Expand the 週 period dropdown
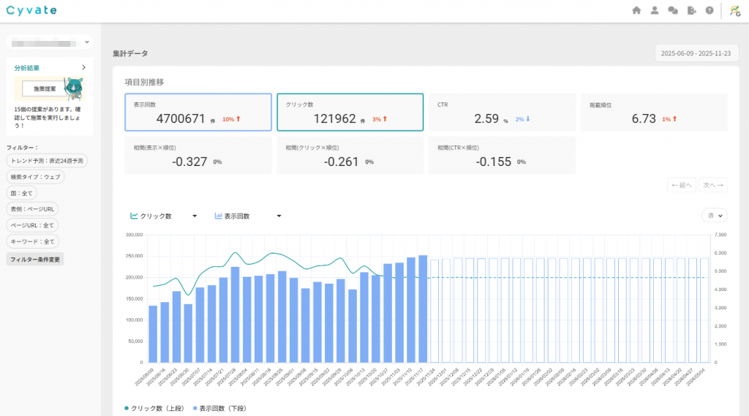749x416 pixels. tap(714, 216)
